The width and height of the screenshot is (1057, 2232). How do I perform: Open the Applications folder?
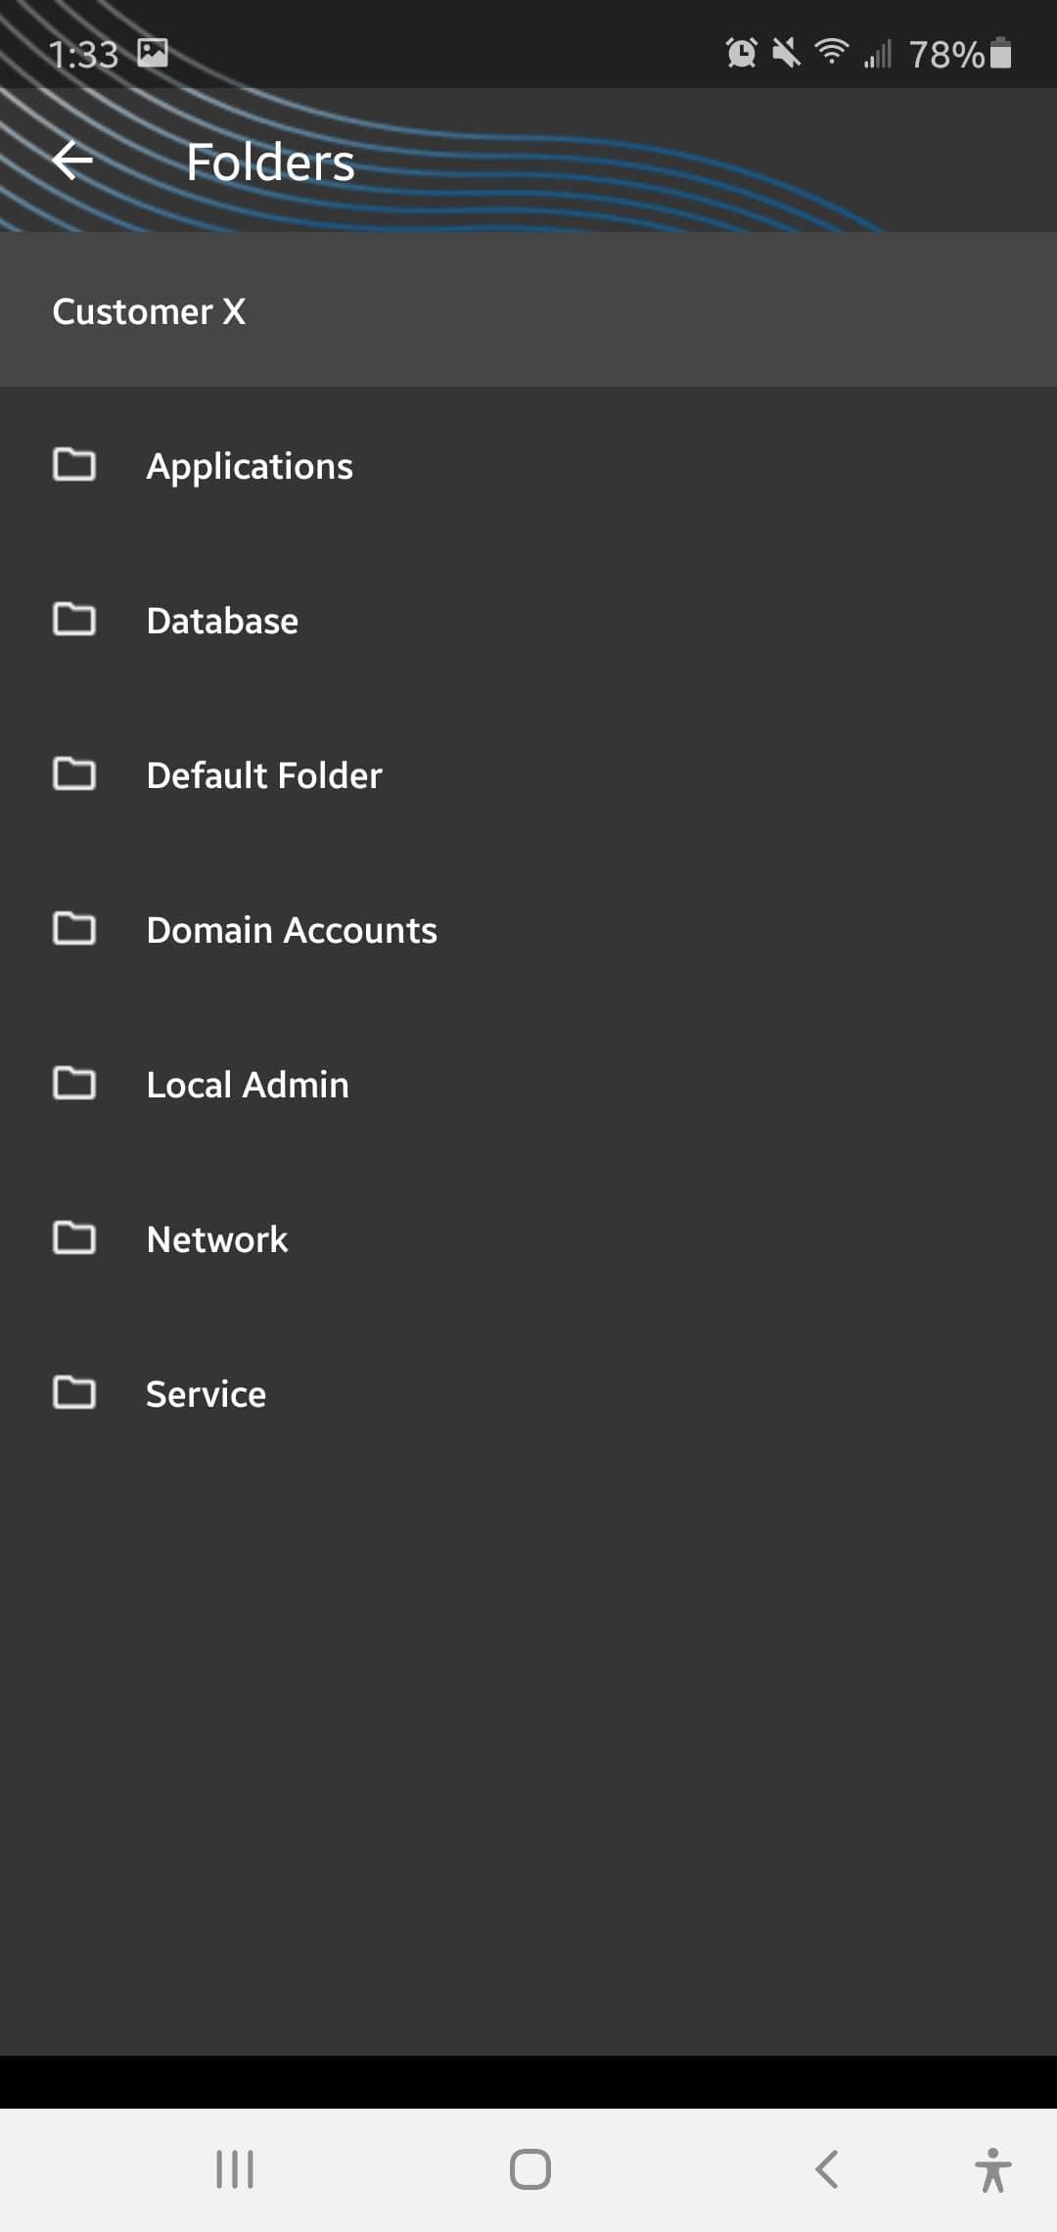(250, 466)
